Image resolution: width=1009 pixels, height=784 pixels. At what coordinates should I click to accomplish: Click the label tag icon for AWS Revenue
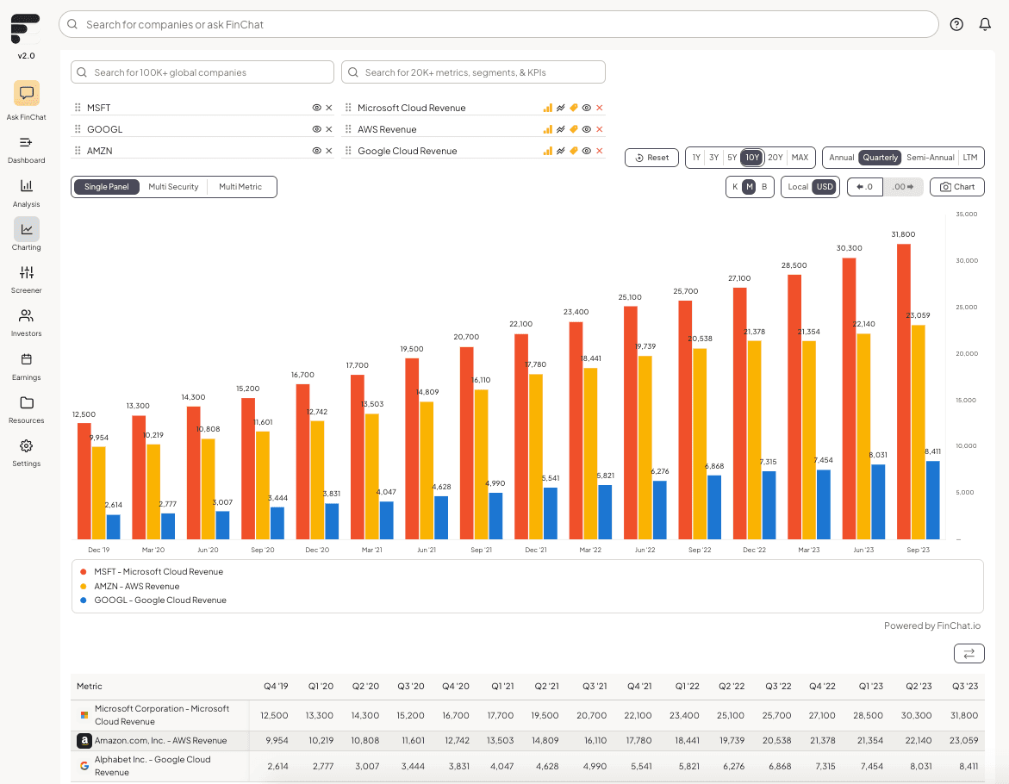pos(573,129)
